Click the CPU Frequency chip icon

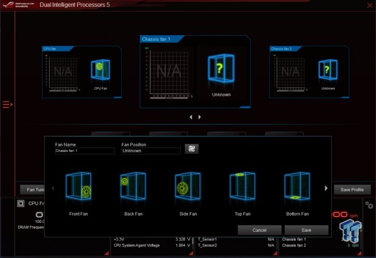[21, 203]
